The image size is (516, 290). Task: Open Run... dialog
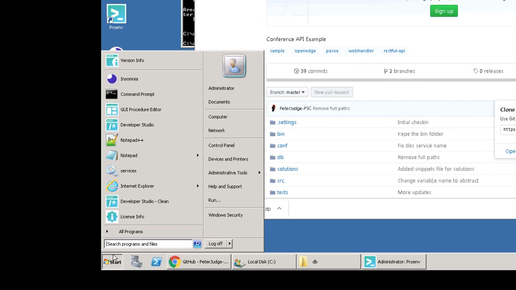point(214,200)
